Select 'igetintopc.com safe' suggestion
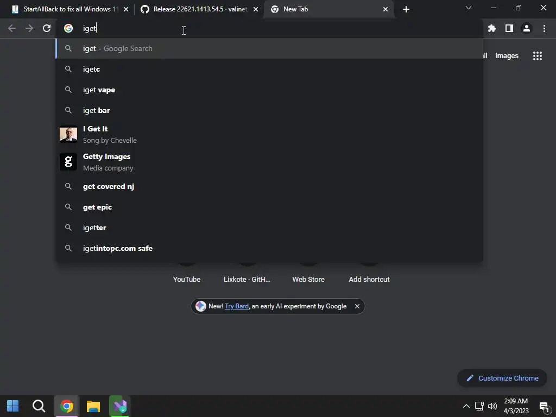The height and width of the screenshot is (417, 556). 269,248
